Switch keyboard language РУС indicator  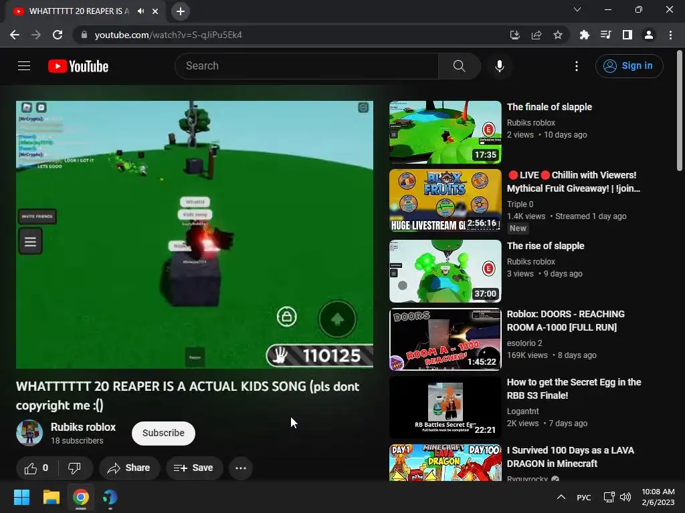[x=583, y=497]
